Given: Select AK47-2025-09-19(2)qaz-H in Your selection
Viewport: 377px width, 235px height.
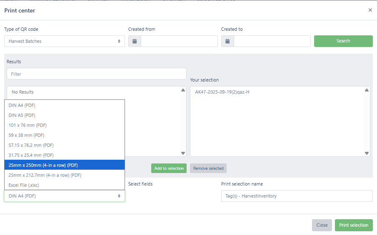Looking at the screenshot, I should 222,92.
